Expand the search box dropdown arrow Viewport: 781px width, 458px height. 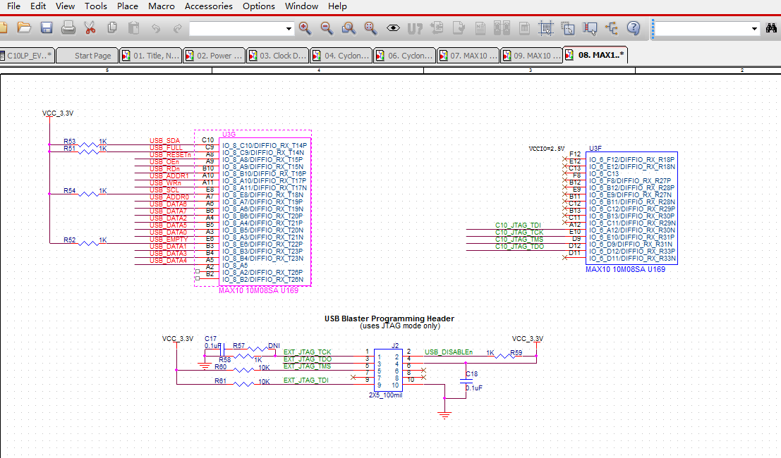point(754,29)
